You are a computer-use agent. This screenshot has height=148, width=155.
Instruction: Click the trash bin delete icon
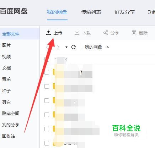click(x=134, y=33)
